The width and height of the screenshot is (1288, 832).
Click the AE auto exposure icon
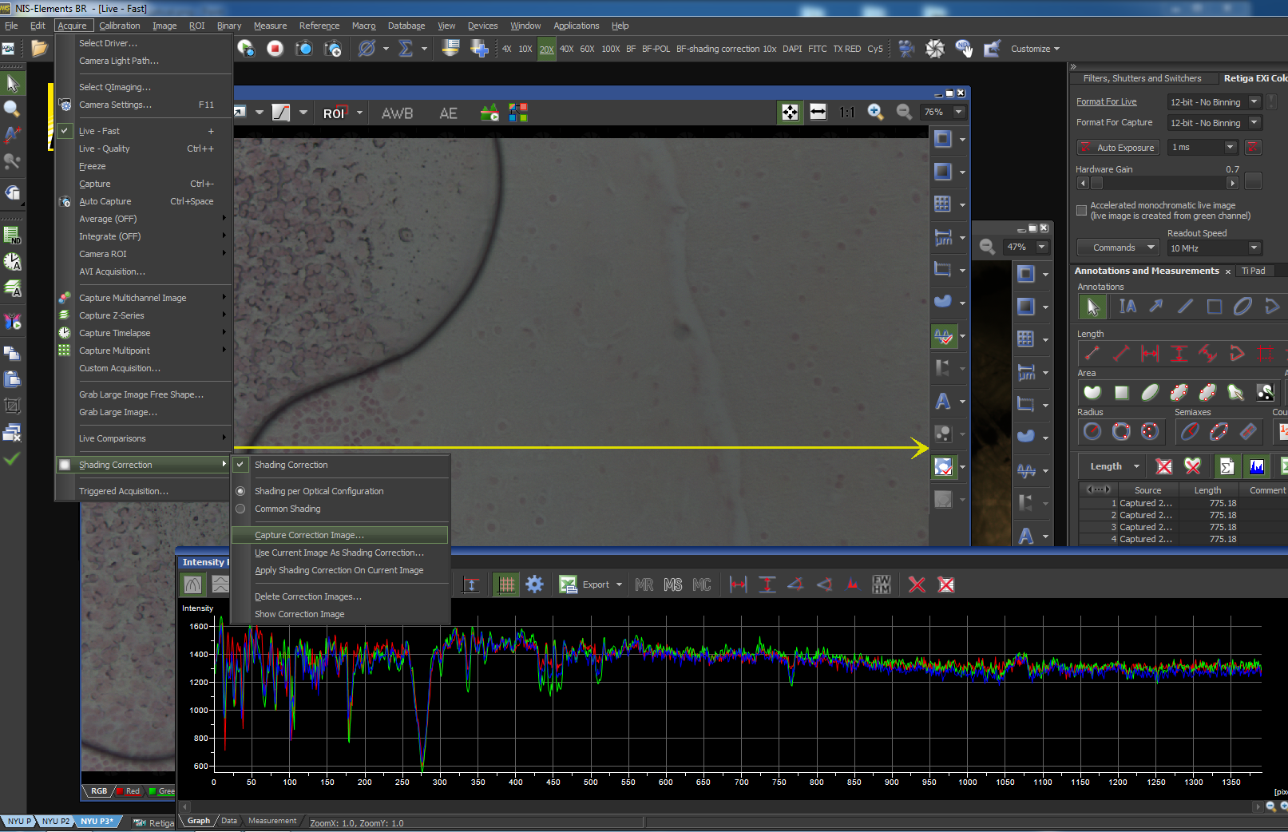pos(448,113)
